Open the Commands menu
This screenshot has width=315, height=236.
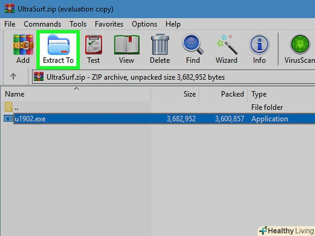[42, 24]
